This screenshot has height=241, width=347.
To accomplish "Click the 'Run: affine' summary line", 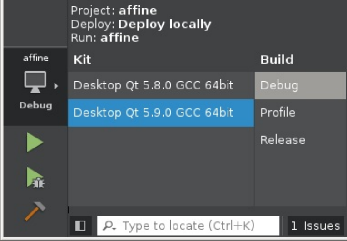I will (x=104, y=38).
